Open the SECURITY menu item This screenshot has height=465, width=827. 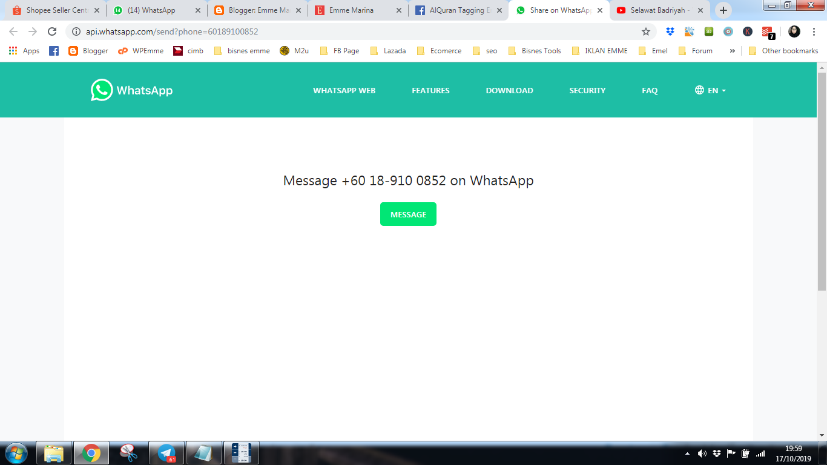[x=587, y=90]
